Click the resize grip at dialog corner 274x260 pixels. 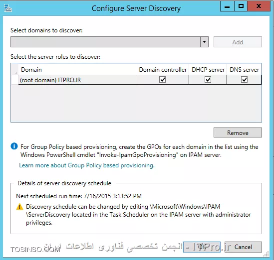pyautogui.click(x=266, y=254)
